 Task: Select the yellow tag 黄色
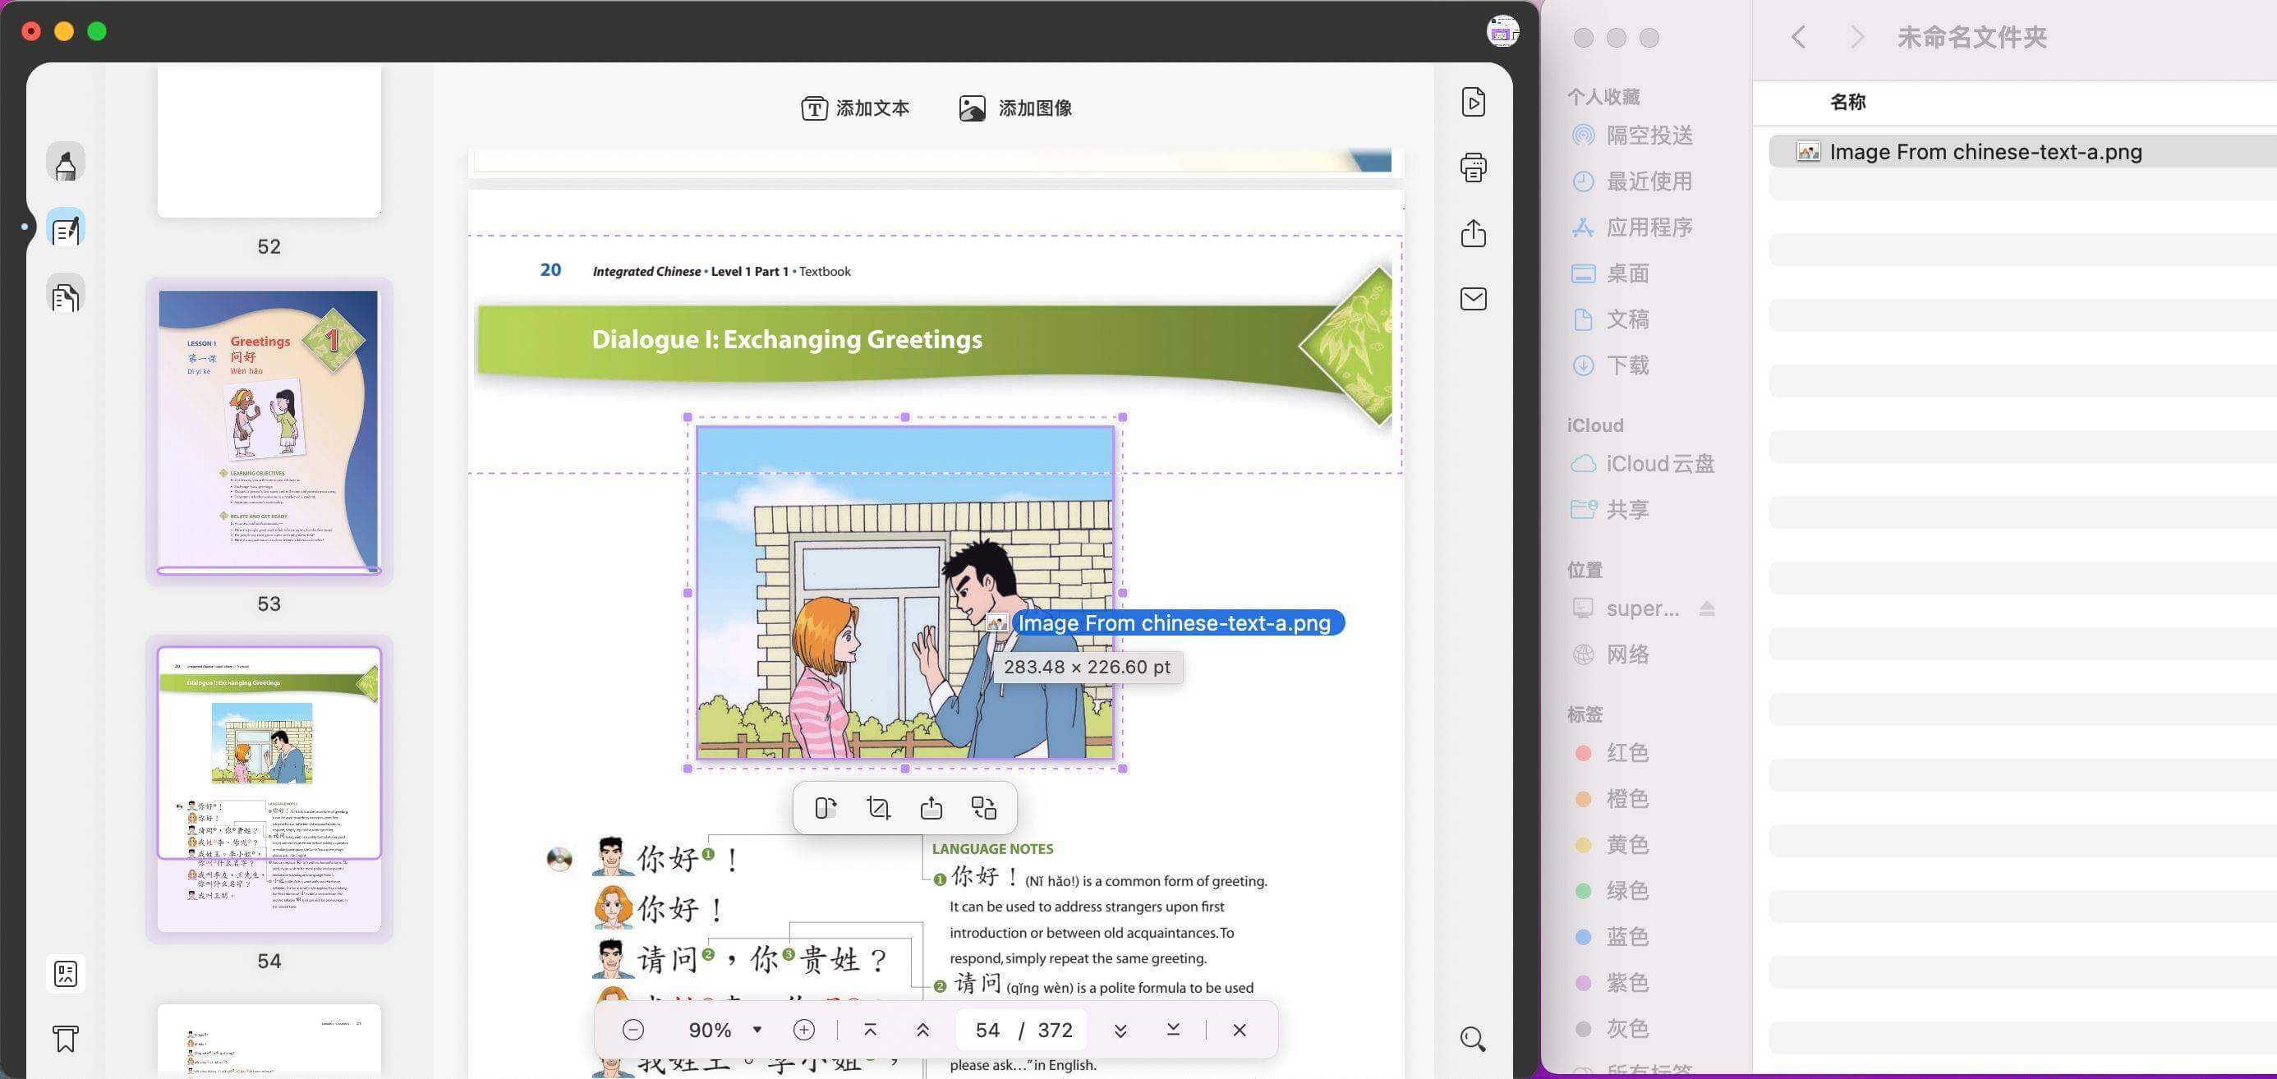(x=1613, y=845)
